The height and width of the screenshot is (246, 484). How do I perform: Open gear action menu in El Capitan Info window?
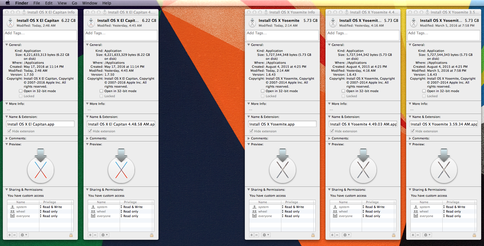(24, 235)
